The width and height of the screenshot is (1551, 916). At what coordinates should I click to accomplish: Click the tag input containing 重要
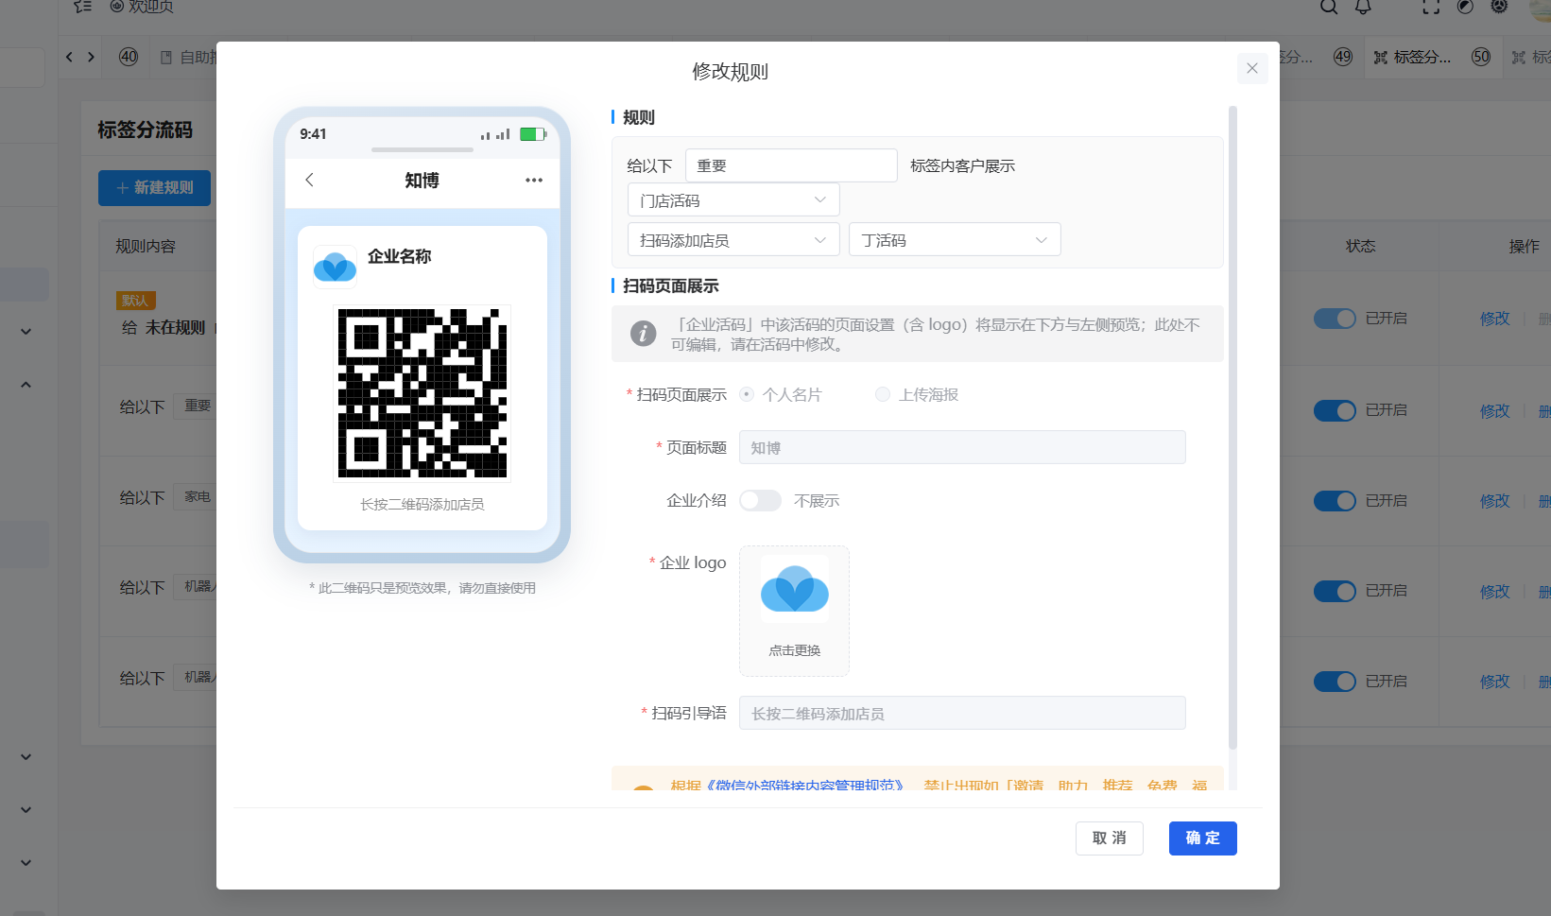[x=791, y=165]
